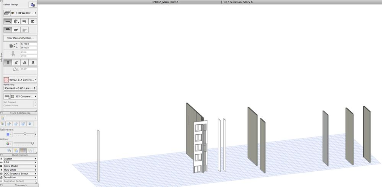Choose the first reference line side option
This screenshot has height=187, width=382.
(x=8, y=30)
